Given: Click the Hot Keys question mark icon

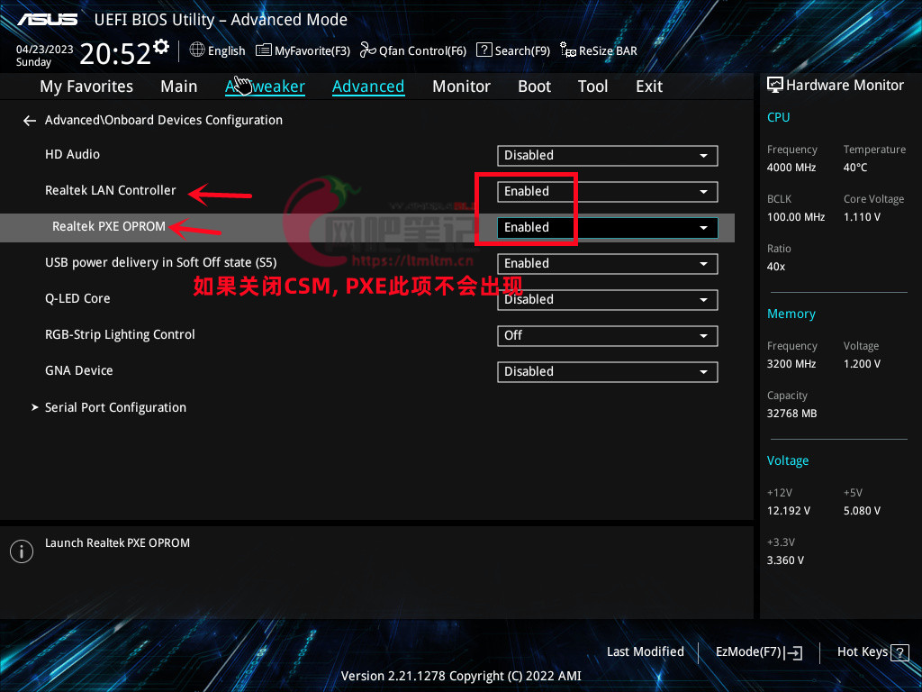Looking at the screenshot, I should coord(899,652).
